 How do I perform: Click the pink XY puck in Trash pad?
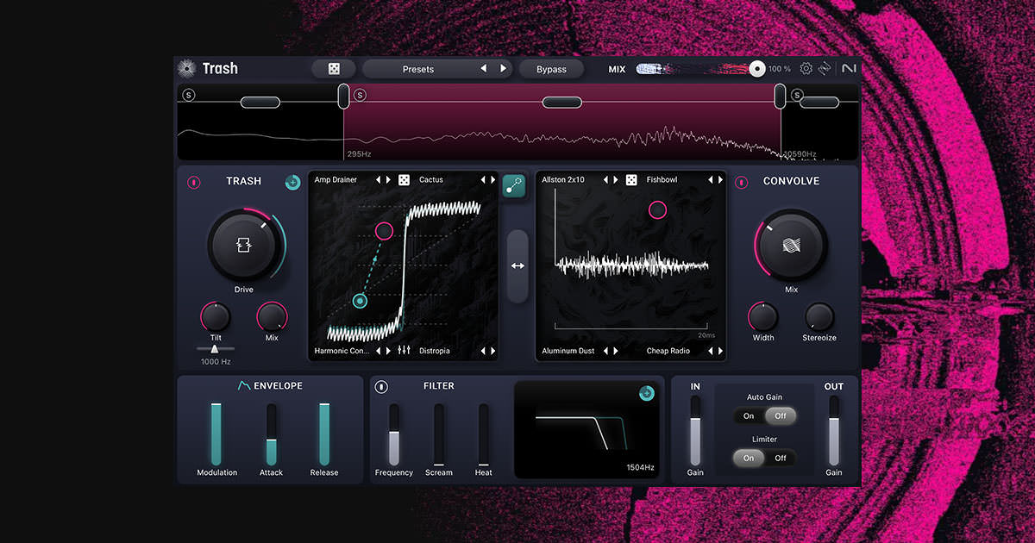pyautogui.click(x=384, y=230)
